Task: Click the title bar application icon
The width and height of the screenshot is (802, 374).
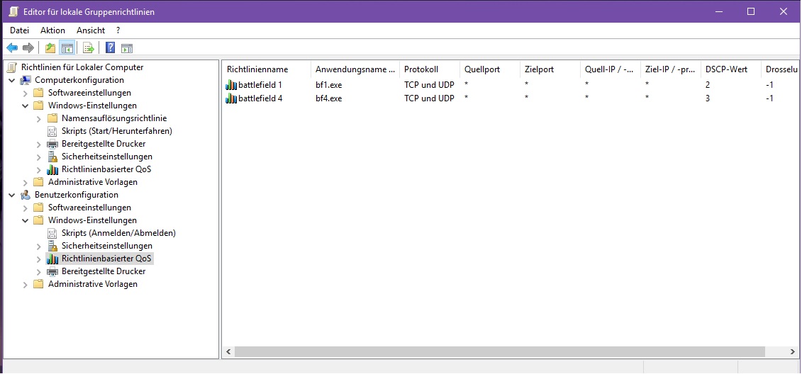Action: (13, 11)
